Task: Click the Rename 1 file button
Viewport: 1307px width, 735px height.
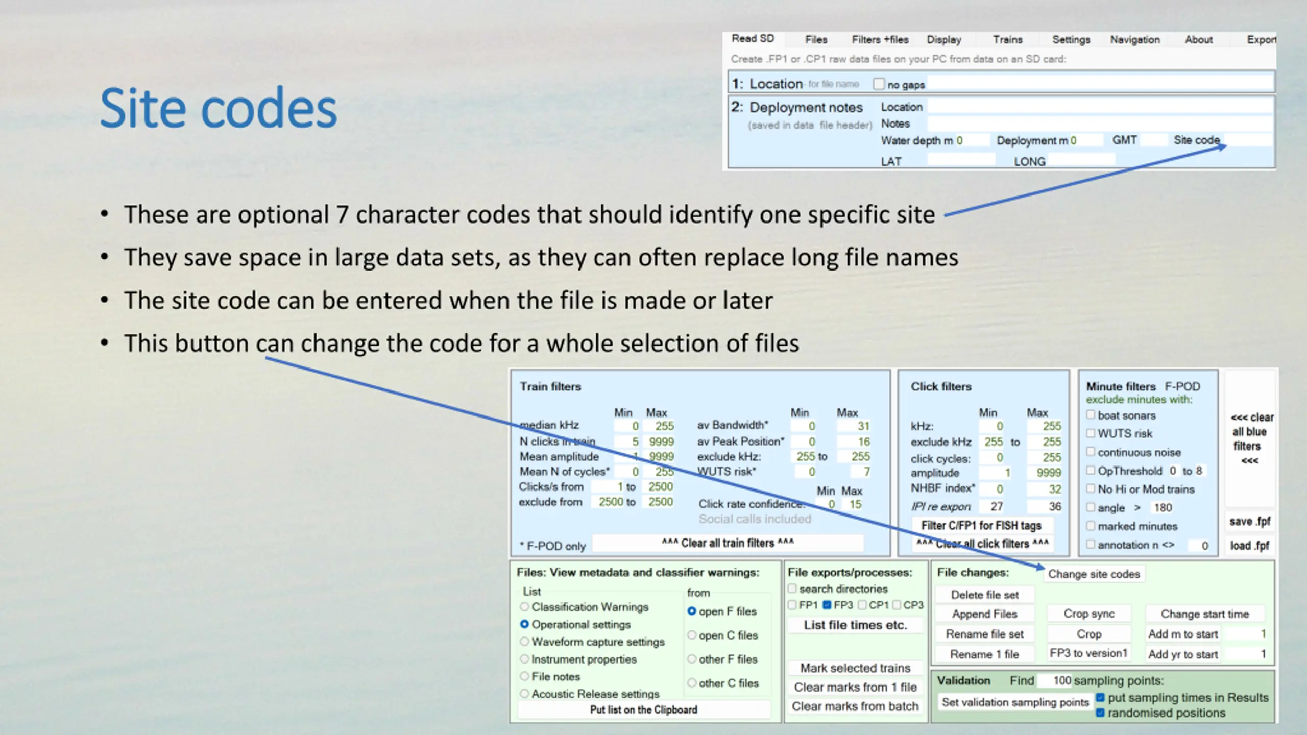Action: (985, 654)
